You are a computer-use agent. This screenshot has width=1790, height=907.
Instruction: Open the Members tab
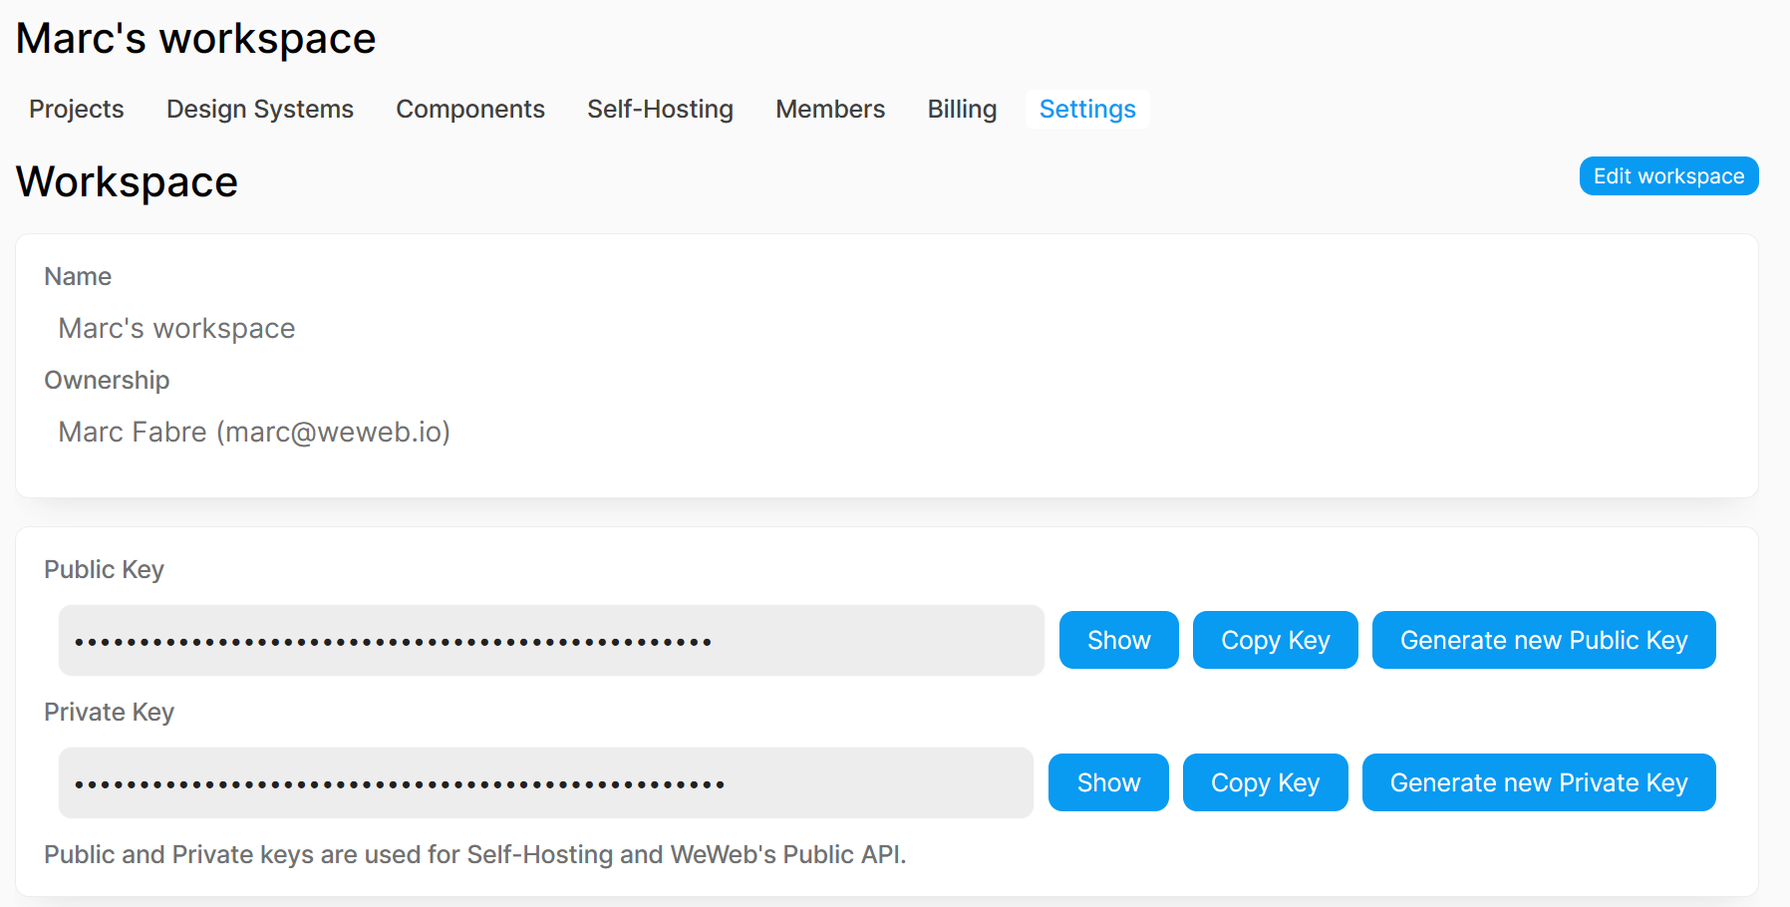click(x=829, y=110)
